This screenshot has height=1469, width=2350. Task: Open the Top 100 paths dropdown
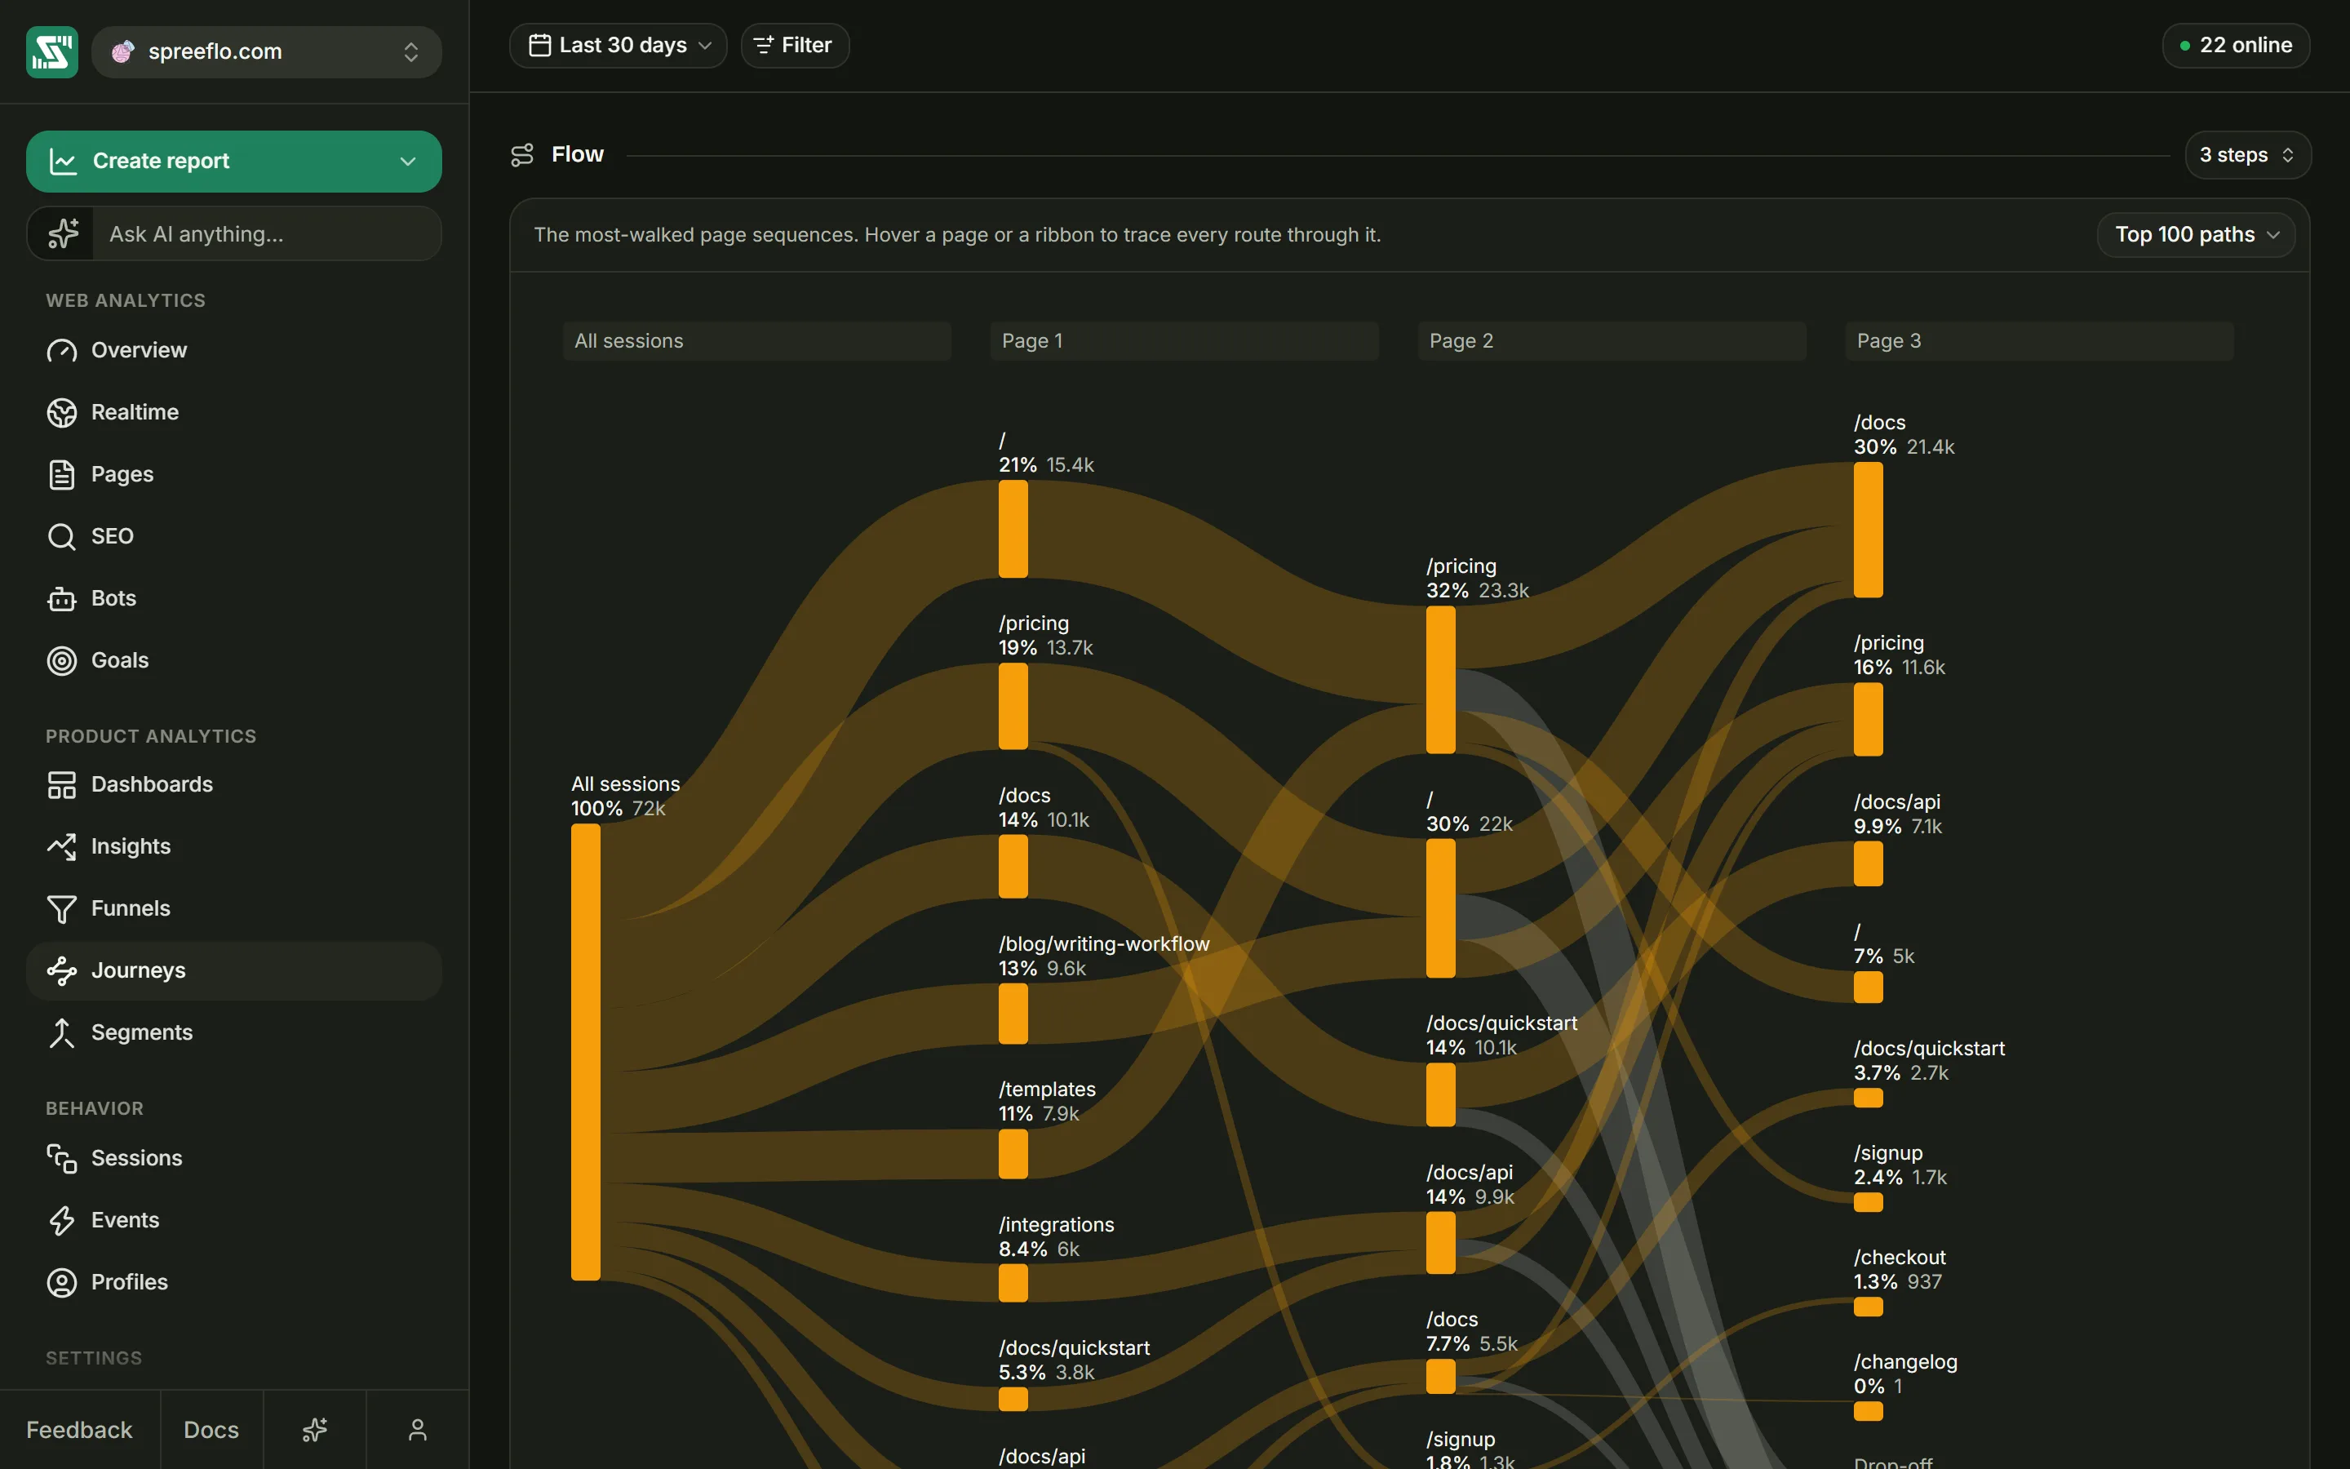pyautogui.click(x=2196, y=235)
